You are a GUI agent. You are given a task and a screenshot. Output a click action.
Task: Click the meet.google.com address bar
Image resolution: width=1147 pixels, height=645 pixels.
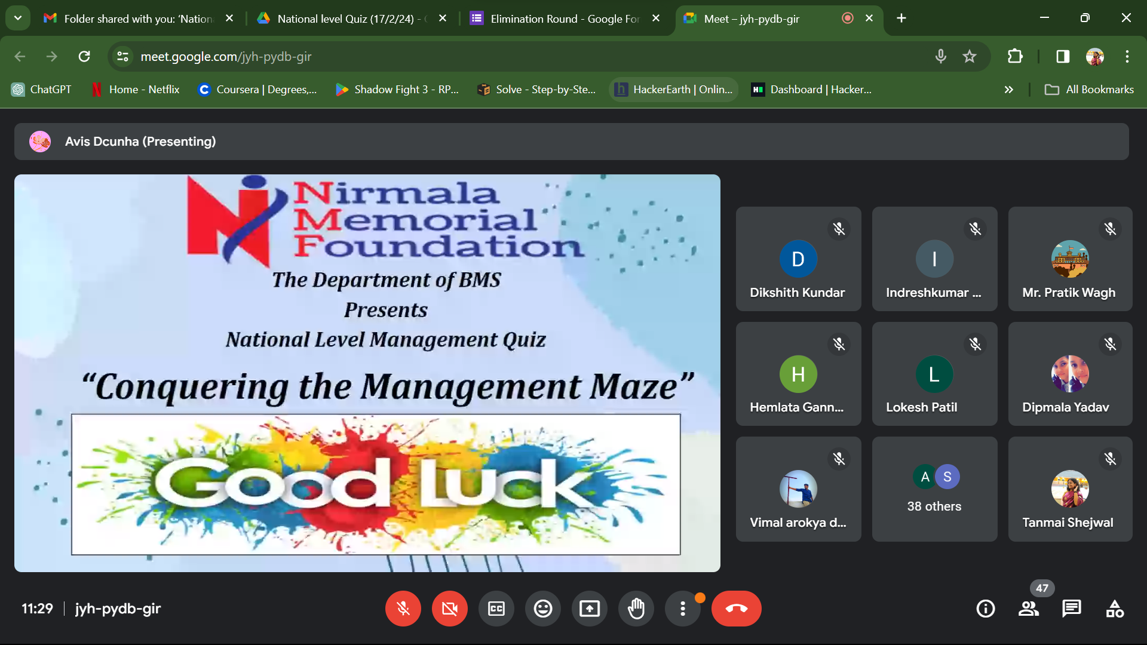click(x=478, y=57)
